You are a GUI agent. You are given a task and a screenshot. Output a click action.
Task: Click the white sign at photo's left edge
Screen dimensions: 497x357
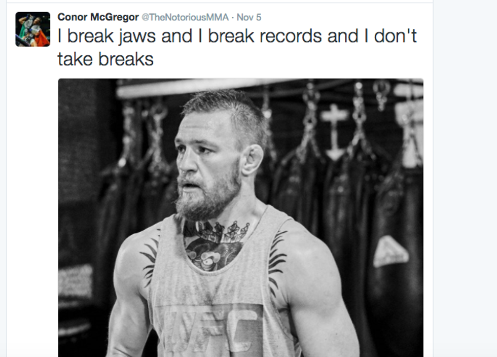(75, 282)
